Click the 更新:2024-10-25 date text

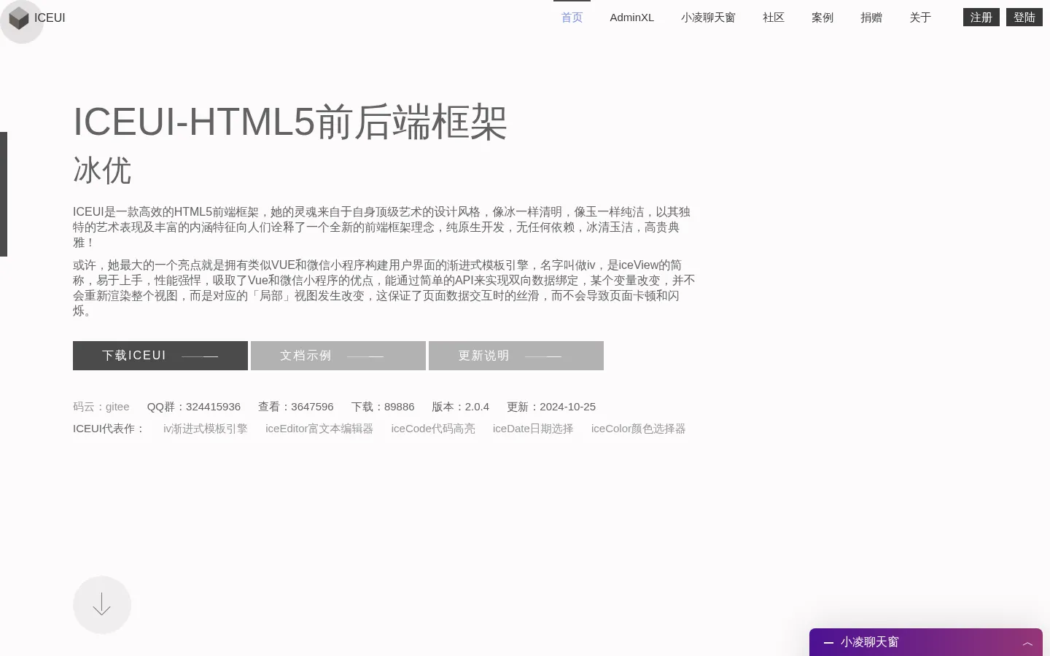tap(551, 407)
